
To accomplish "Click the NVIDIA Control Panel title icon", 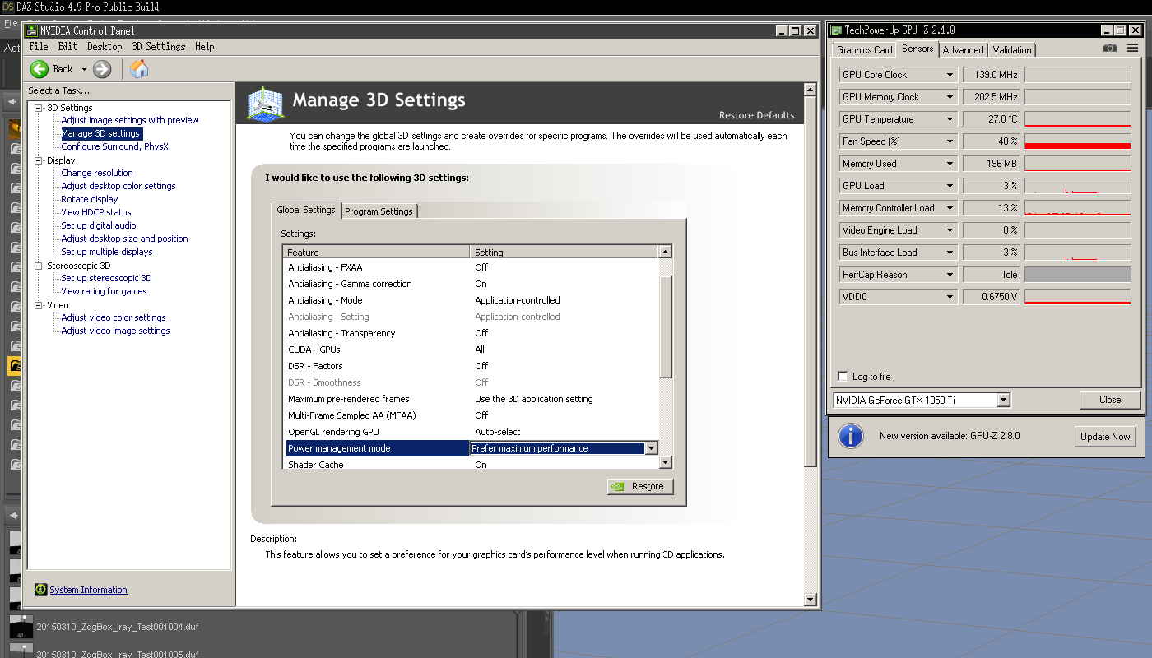I will click(32, 31).
